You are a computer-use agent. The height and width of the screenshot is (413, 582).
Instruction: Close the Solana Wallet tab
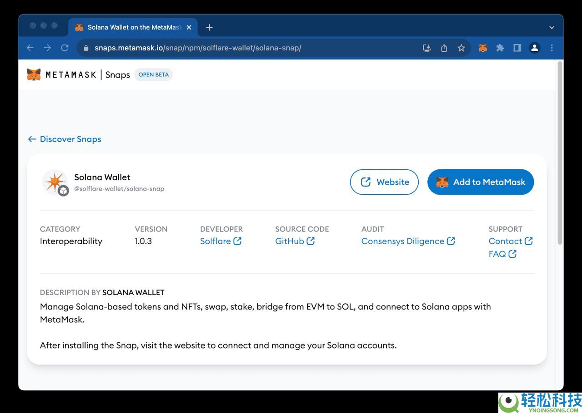189,27
